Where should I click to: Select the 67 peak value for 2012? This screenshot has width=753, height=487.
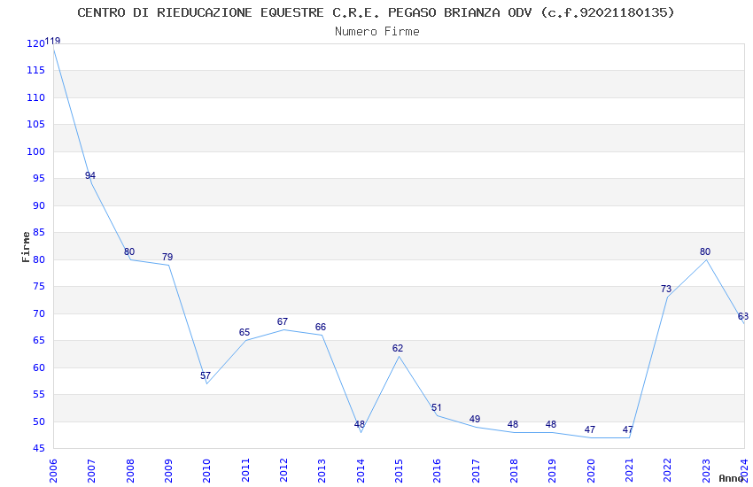283,322
